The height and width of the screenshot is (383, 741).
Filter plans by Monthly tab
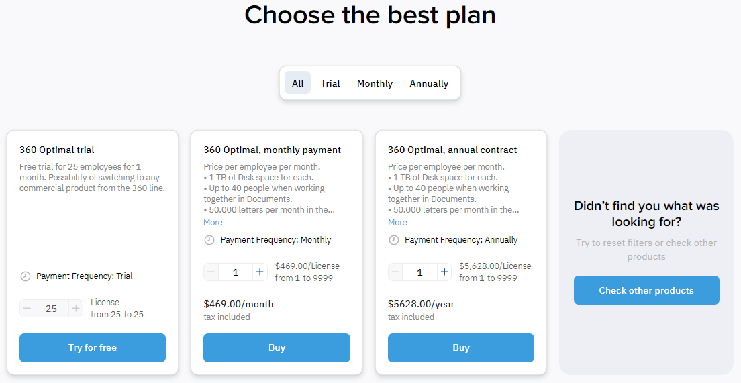coord(375,83)
